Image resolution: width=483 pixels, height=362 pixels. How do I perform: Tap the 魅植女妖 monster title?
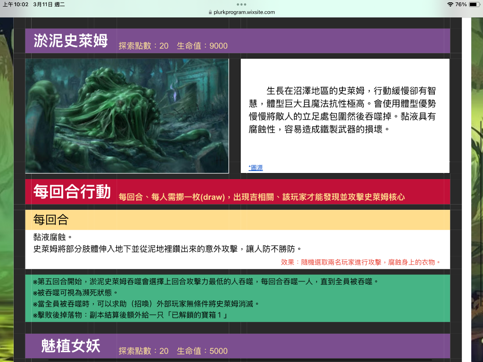coord(71,346)
